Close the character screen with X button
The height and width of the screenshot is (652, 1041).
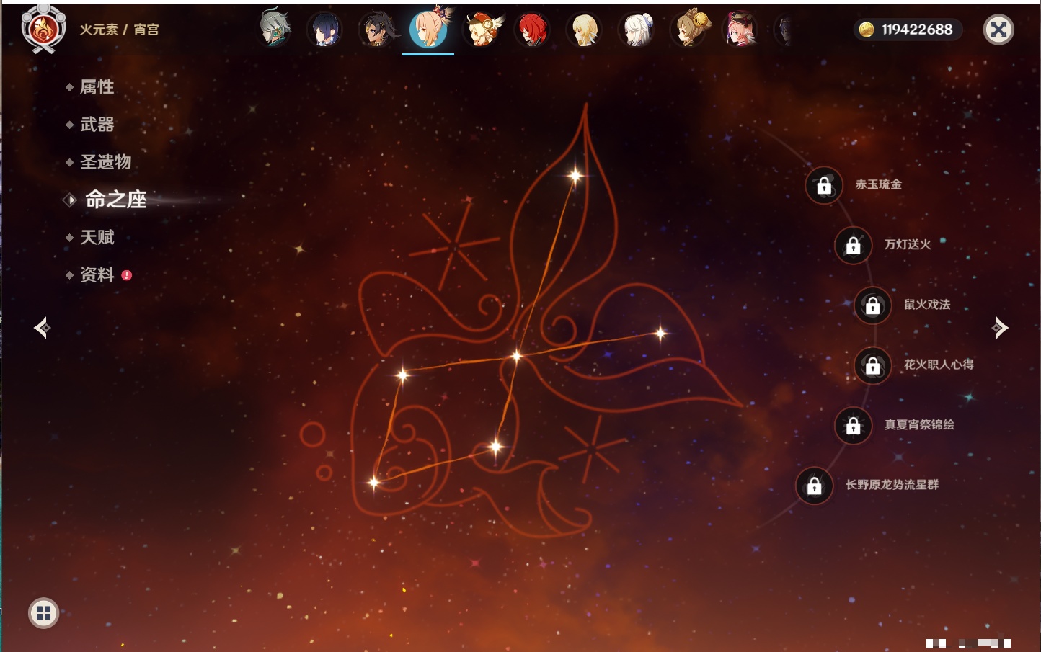tap(998, 30)
